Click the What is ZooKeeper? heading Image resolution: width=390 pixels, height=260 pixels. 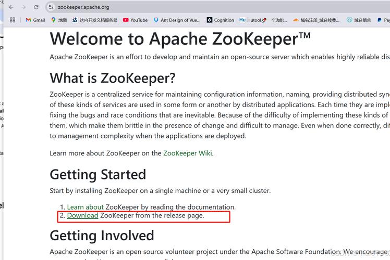(x=113, y=78)
